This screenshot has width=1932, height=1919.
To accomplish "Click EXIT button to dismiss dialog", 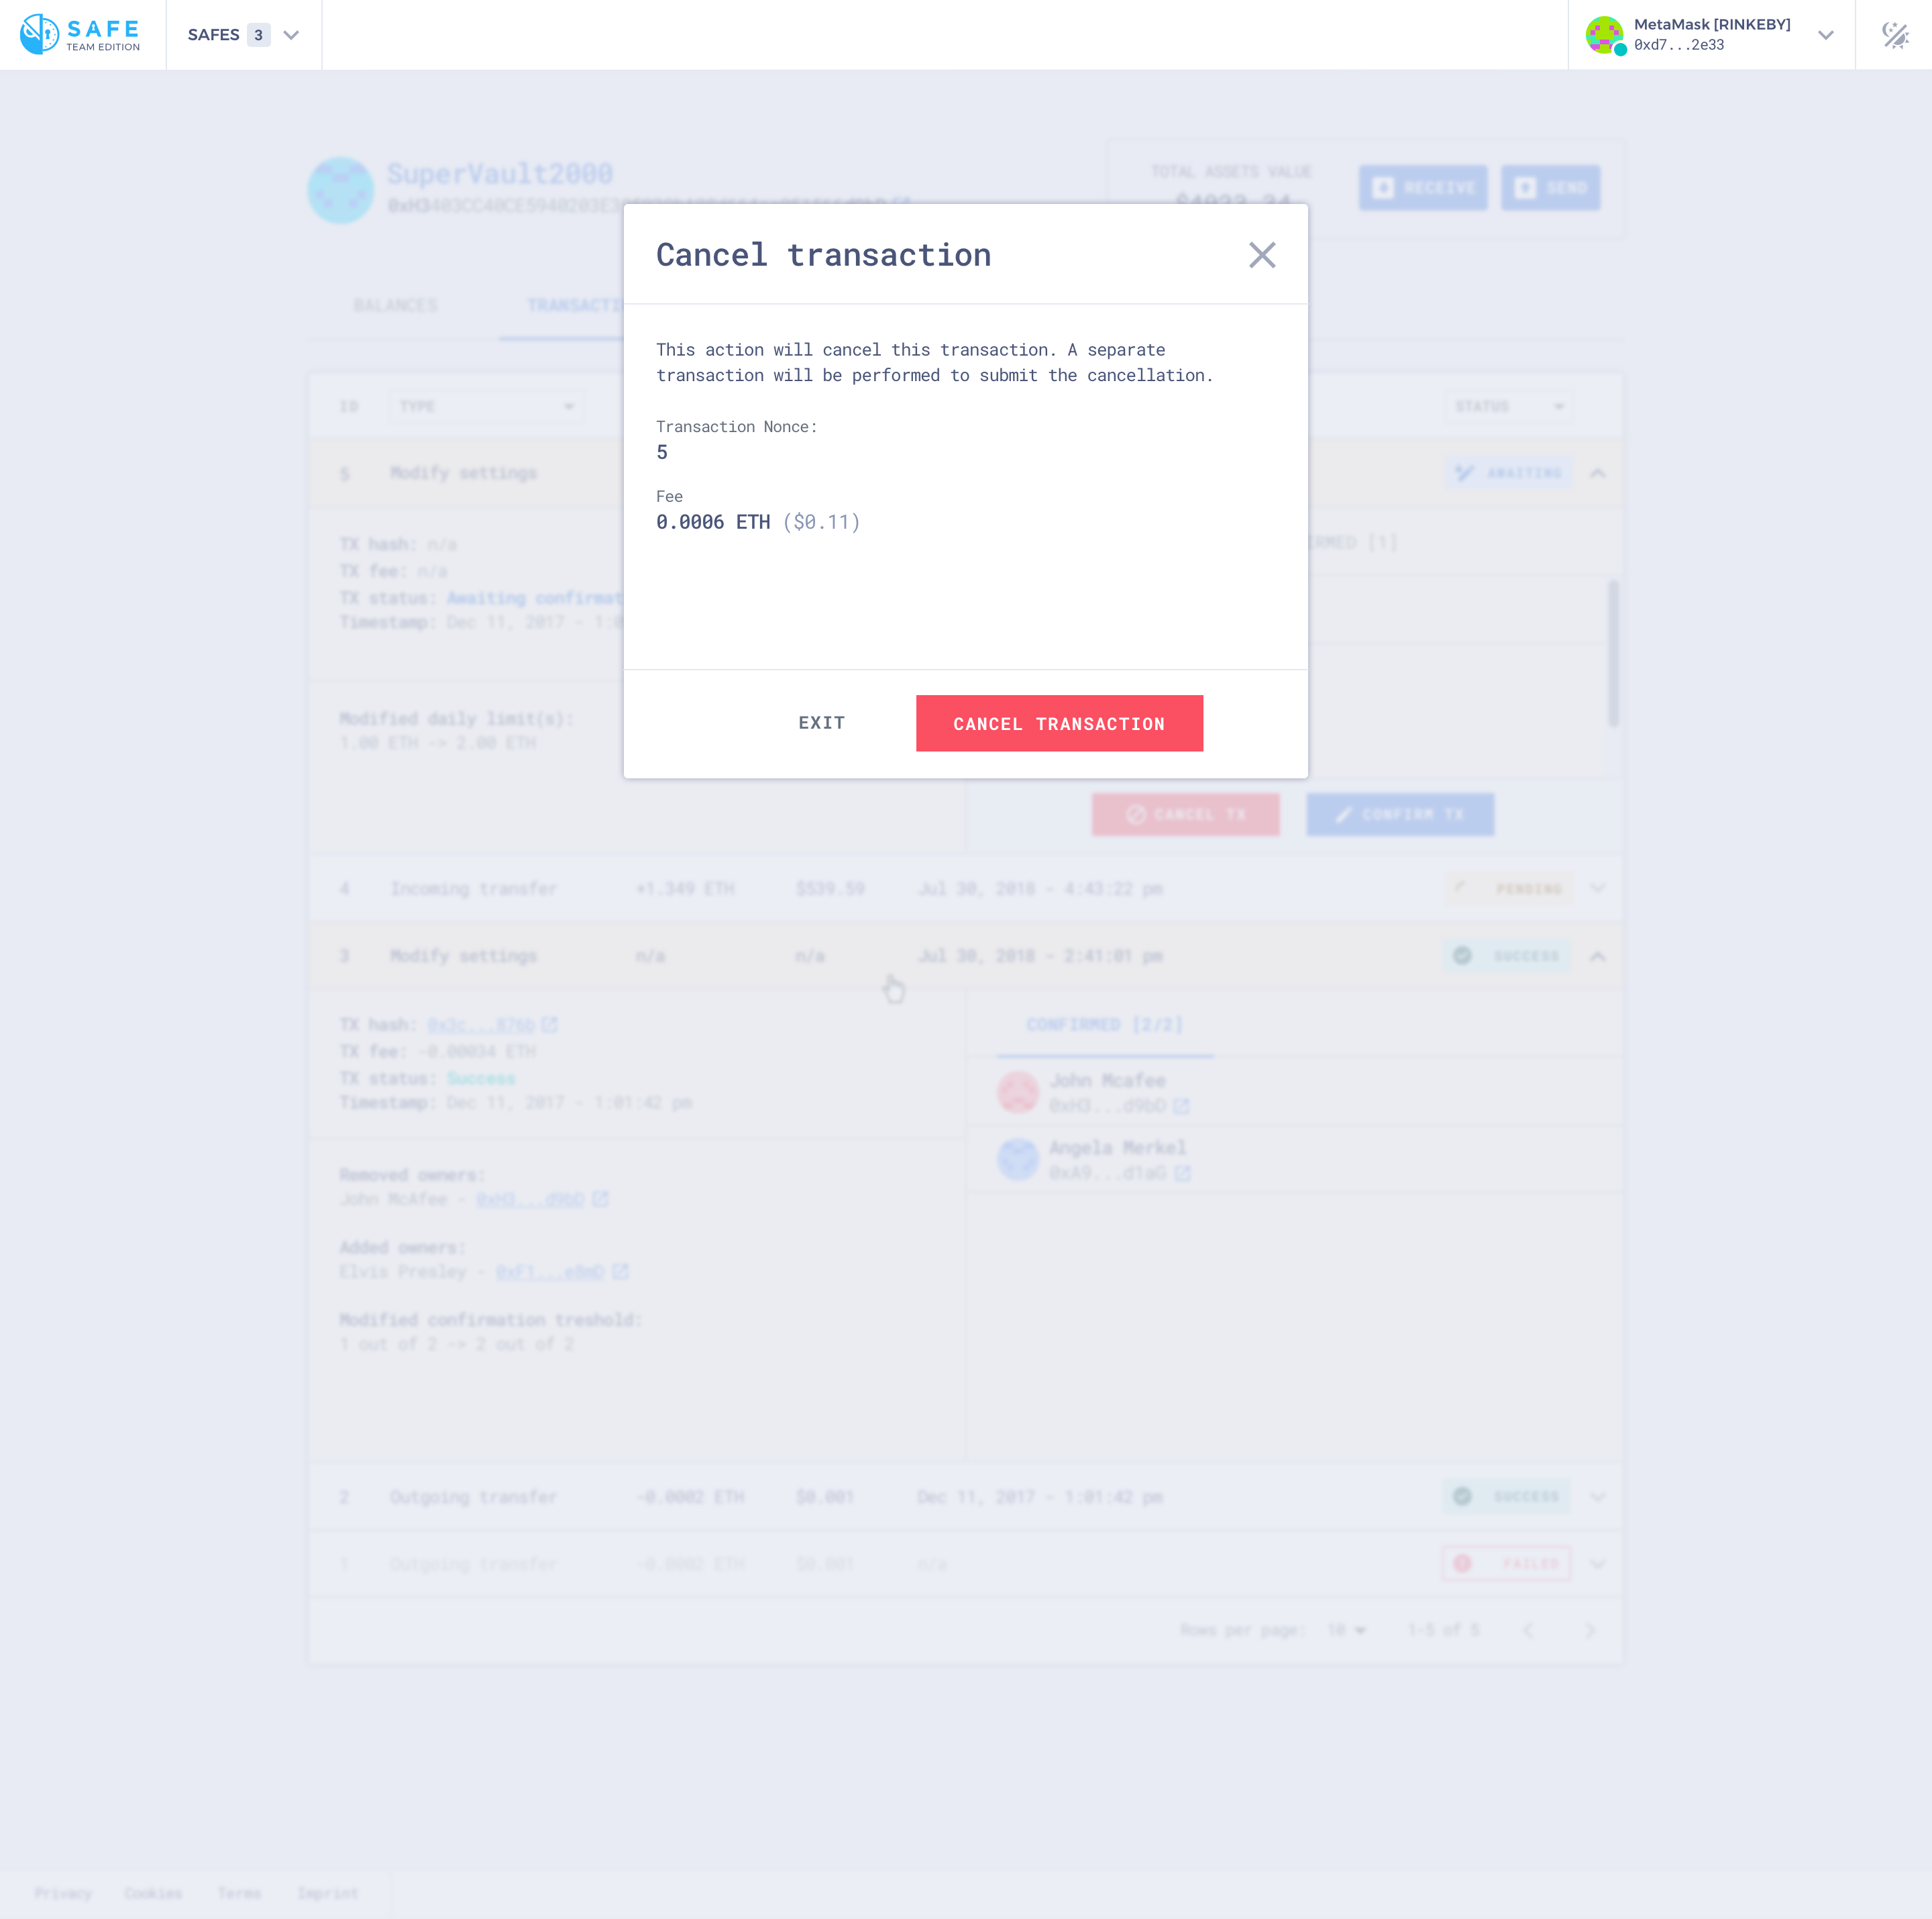I will [x=820, y=722].
